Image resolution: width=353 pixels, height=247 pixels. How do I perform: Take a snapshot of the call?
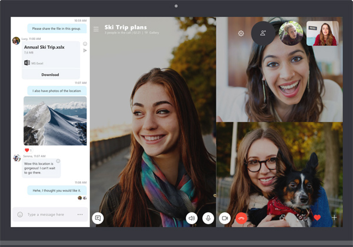coord(300,218)
